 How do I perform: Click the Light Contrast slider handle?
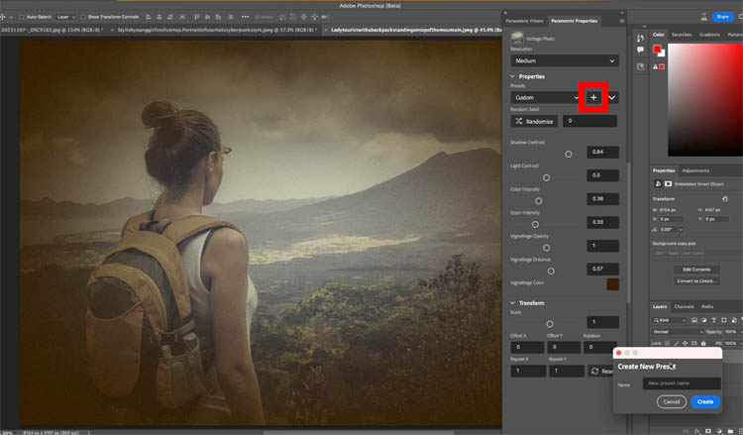pos(546,177)
